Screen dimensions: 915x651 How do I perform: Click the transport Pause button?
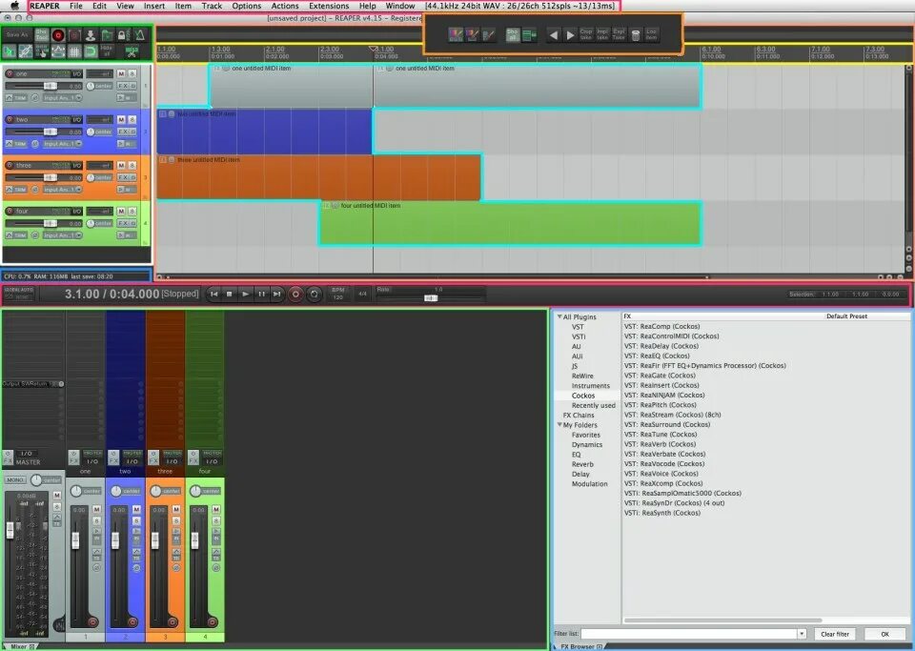click(x=261, y=294)
